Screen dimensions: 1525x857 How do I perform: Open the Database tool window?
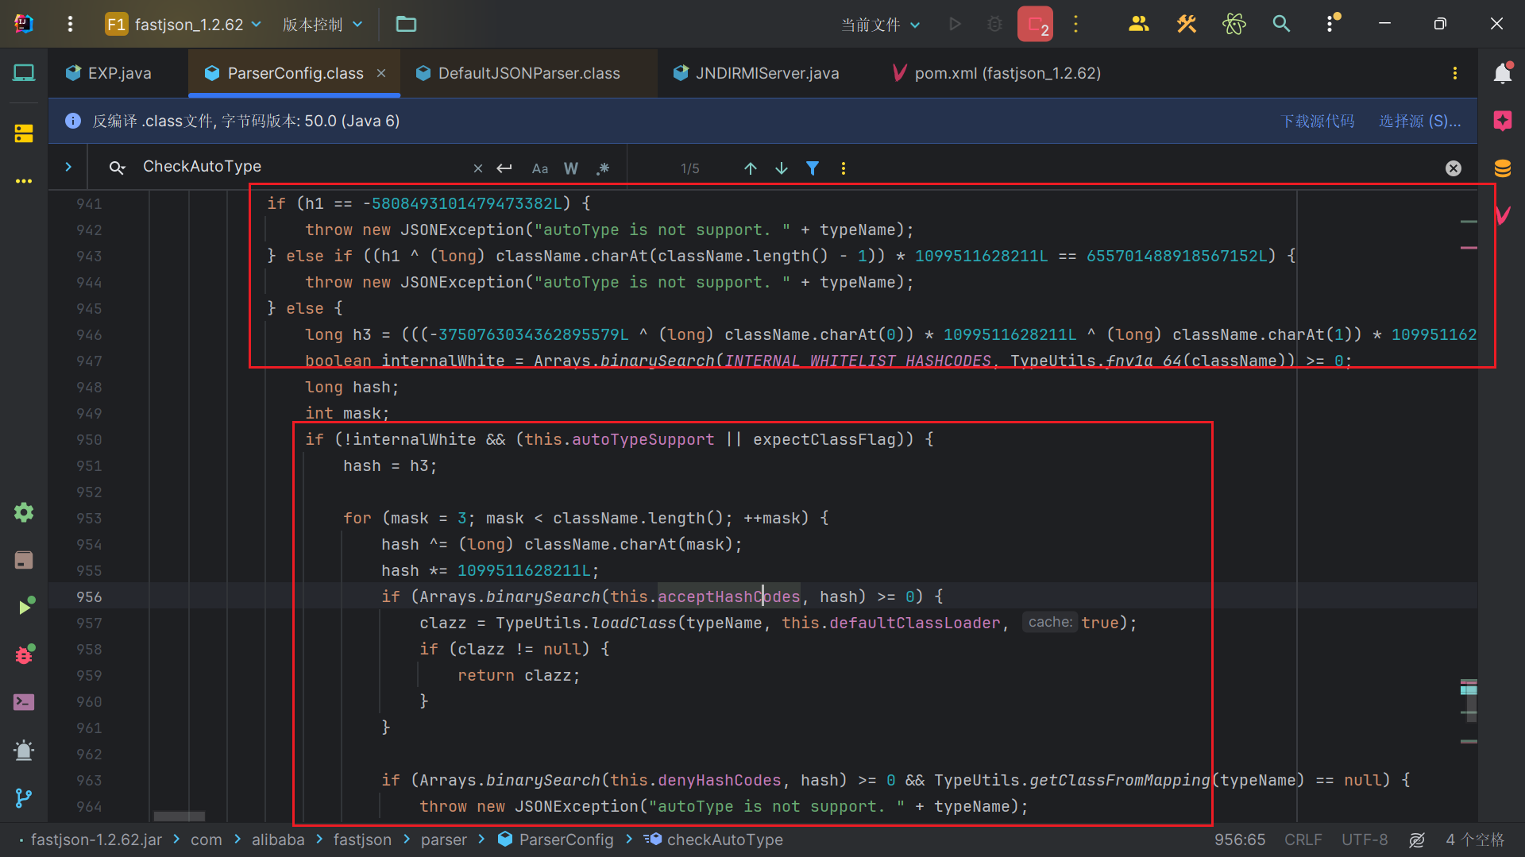[x=1503, y=168]
